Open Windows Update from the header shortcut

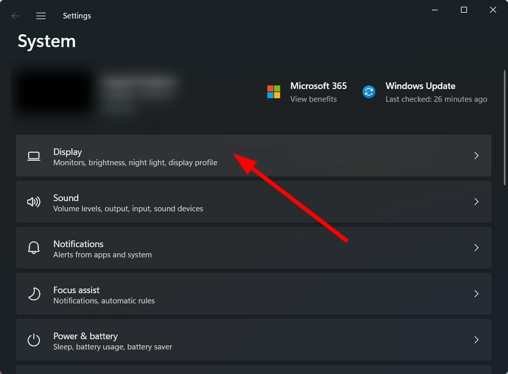coord(420,86)
